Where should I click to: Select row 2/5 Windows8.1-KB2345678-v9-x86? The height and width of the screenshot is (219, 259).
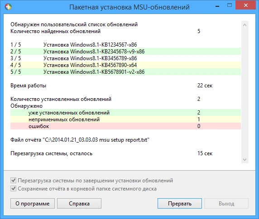coord(125,51)
